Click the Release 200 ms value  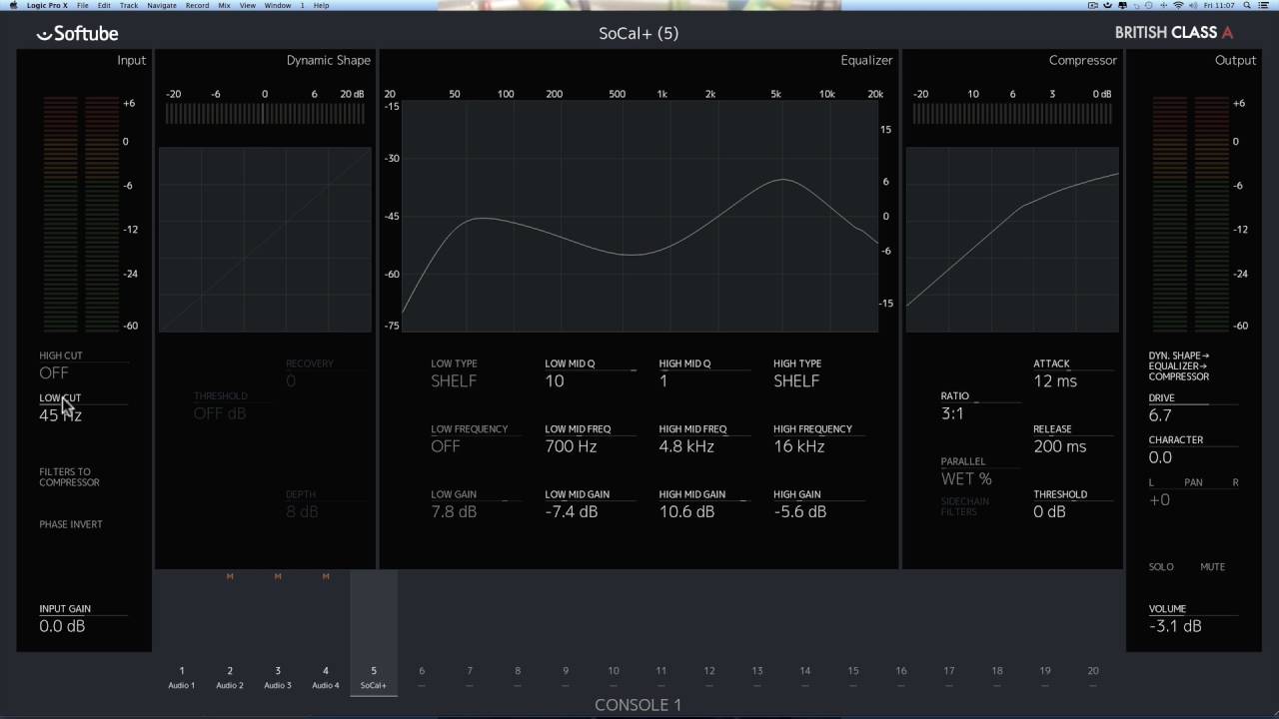pos(1060,446)
